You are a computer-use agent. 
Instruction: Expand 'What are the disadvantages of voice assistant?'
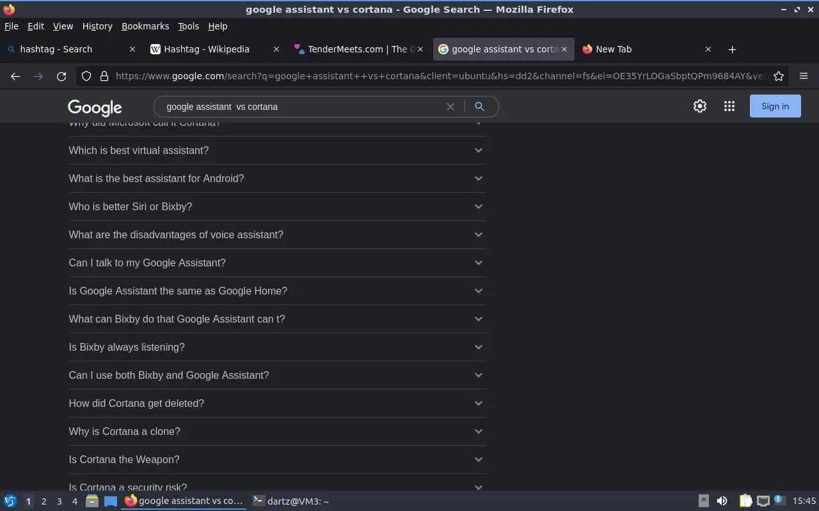pos(277,235)
